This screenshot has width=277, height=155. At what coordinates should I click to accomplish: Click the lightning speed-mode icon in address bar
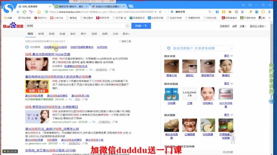pos(155,12)
